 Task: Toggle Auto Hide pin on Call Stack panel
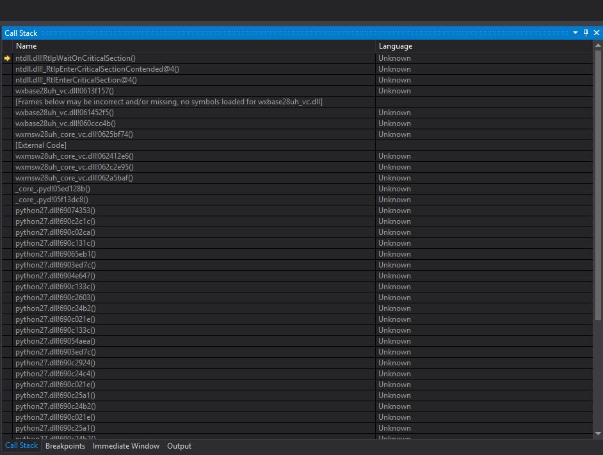pos(586,33)
